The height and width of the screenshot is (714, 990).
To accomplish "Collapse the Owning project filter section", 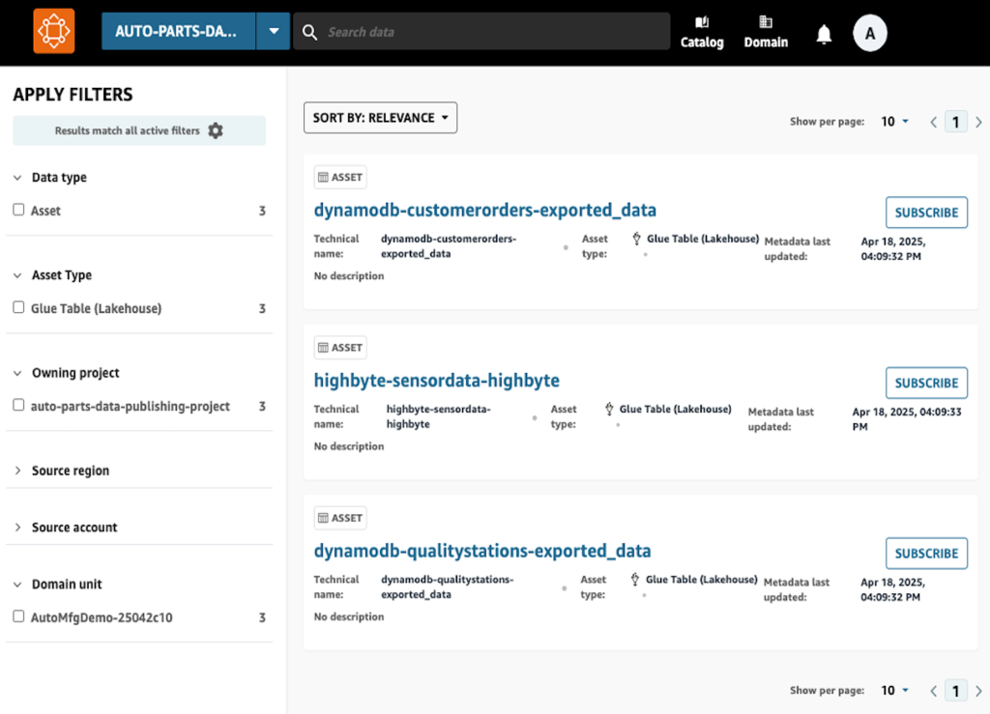I will point(17,373).
